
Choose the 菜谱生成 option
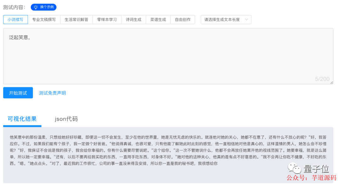[x=158, y=19]
